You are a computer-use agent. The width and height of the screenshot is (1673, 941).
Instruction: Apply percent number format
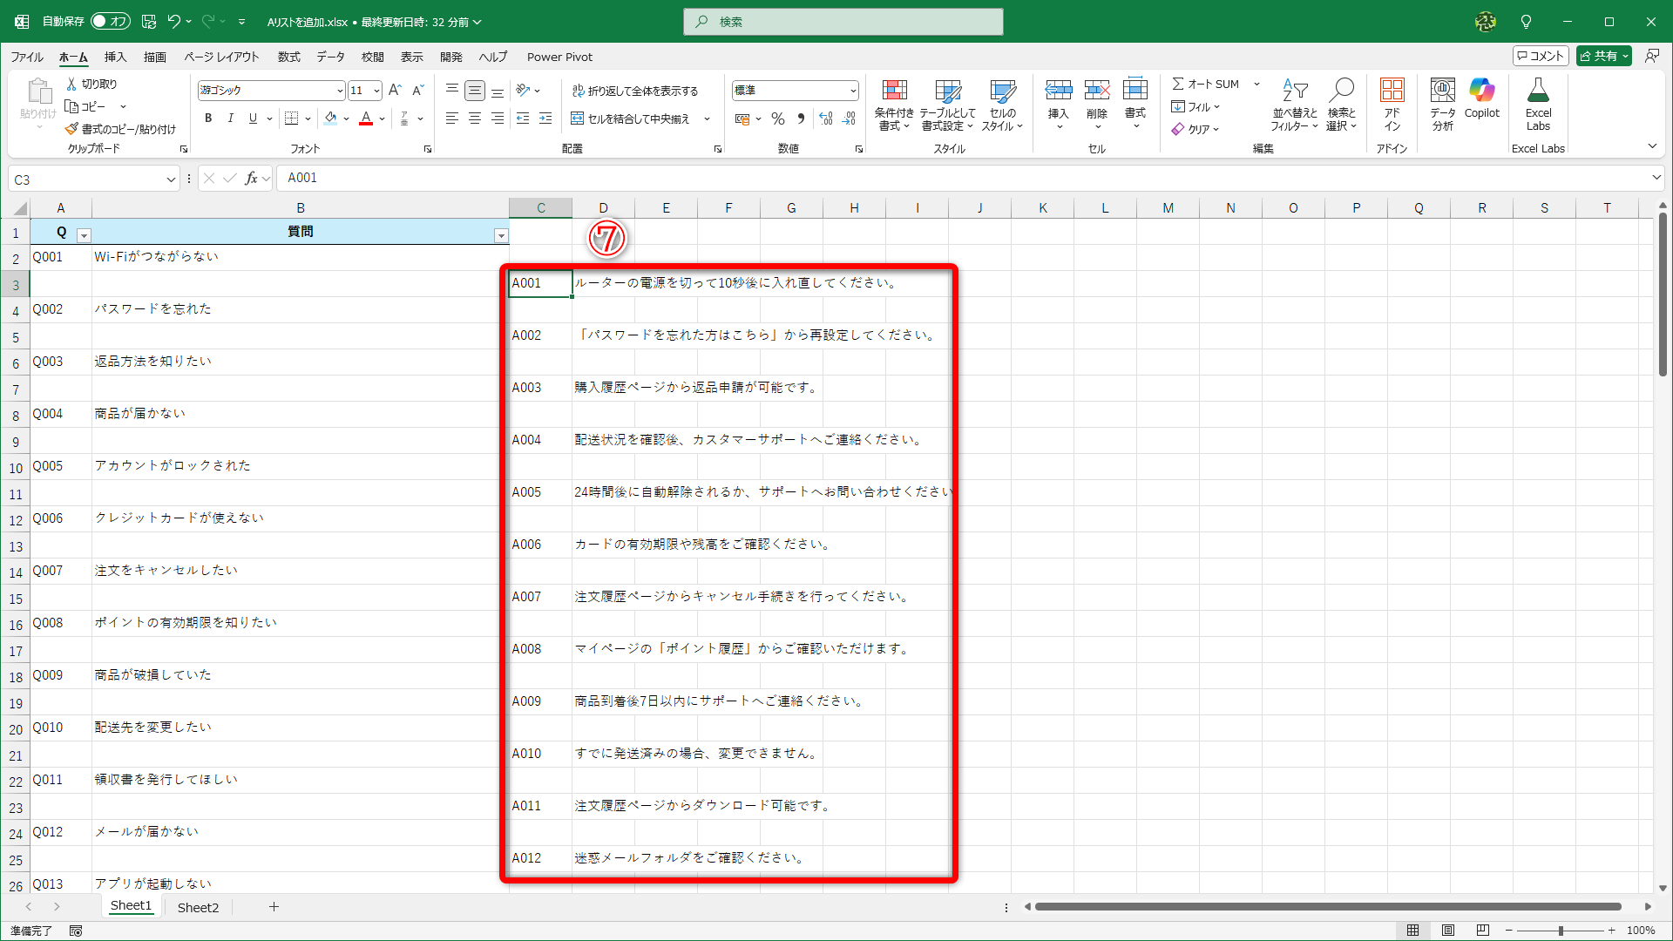click(778, 118)
